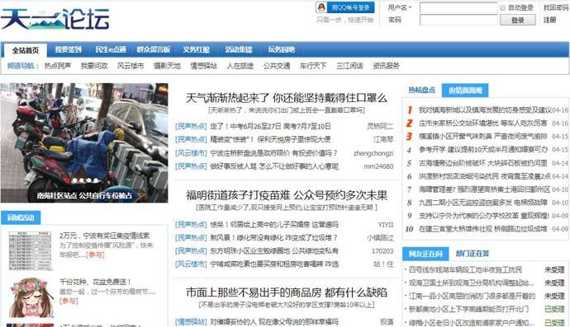570x327 pixels.
Task: Open rank 3 post 横溪镇小区
Action: (x=482, y=137)
